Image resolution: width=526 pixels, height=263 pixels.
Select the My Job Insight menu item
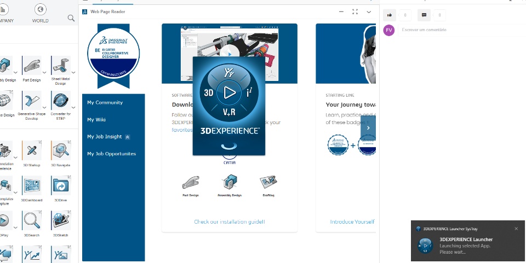pyautogui.click(x=104, y=137)
